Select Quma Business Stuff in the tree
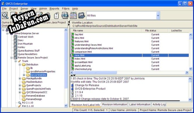Image resolution: width=194 pixels, height=113 pixels. [29, 51]
